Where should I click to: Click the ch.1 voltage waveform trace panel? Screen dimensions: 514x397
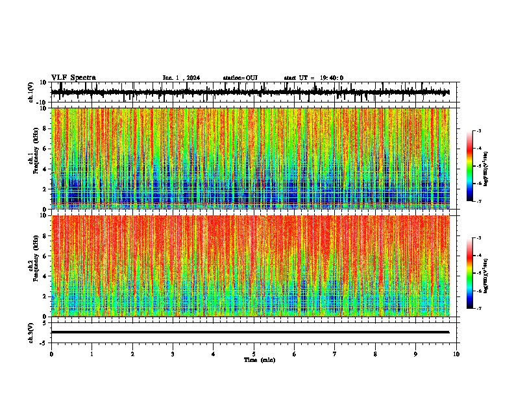[255, 92]
